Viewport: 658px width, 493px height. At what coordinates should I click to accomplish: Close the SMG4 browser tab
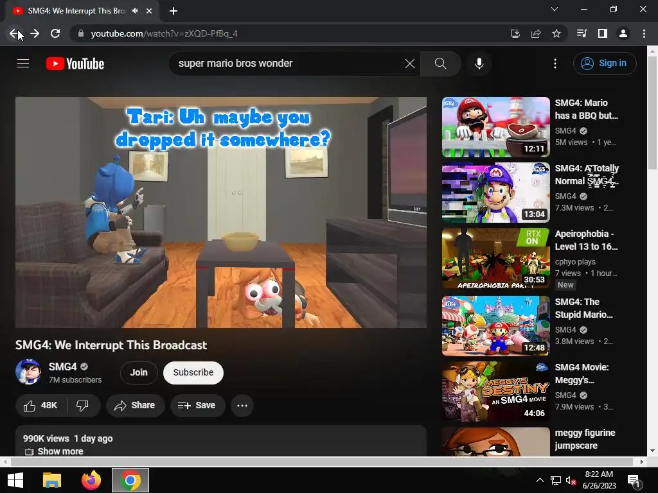(x=149, y=11)
